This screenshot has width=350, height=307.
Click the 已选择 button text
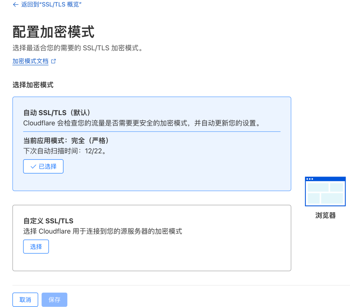(x=48, y=166)
